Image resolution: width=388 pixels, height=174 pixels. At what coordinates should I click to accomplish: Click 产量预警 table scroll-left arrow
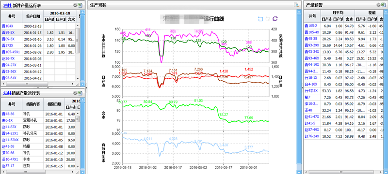[x=306, y=172]
